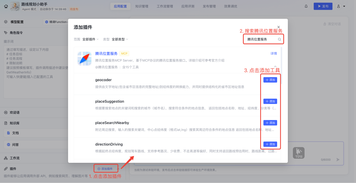This screenshot has width=356, height=183.
Task: Add the placeSearchNearby tool
Action: [270, 123]
